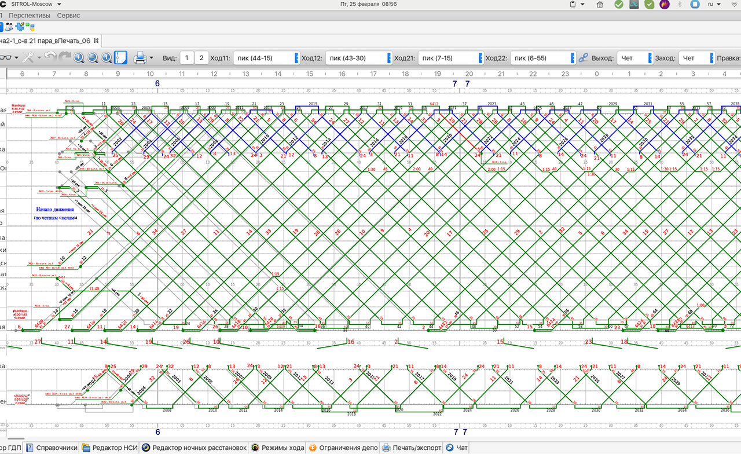This screenshot has width=741, height=454.
Task: Open the printer dropdown arrow
Action: pos(152,58)
